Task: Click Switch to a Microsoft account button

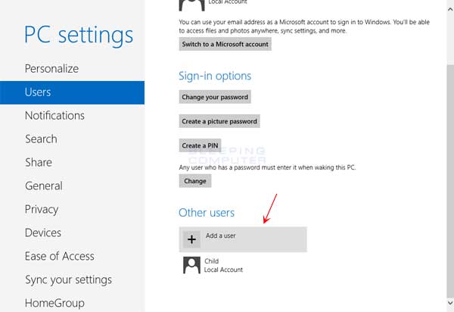Action: pyautogui.click(x=225, y=44)
